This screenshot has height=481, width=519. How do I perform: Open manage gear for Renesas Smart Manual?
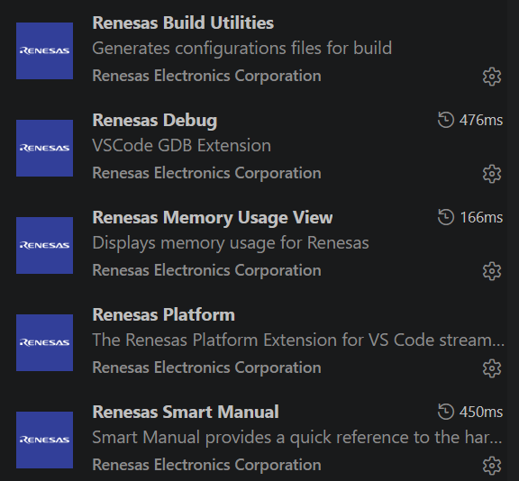tap(492, 466)
